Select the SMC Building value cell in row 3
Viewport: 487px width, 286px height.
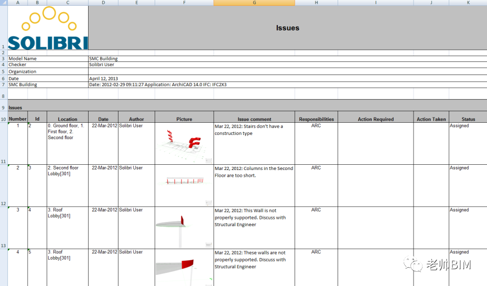[288, 58]
